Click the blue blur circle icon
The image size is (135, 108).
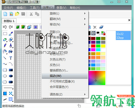pyautogui.click(x=36, y=27)
